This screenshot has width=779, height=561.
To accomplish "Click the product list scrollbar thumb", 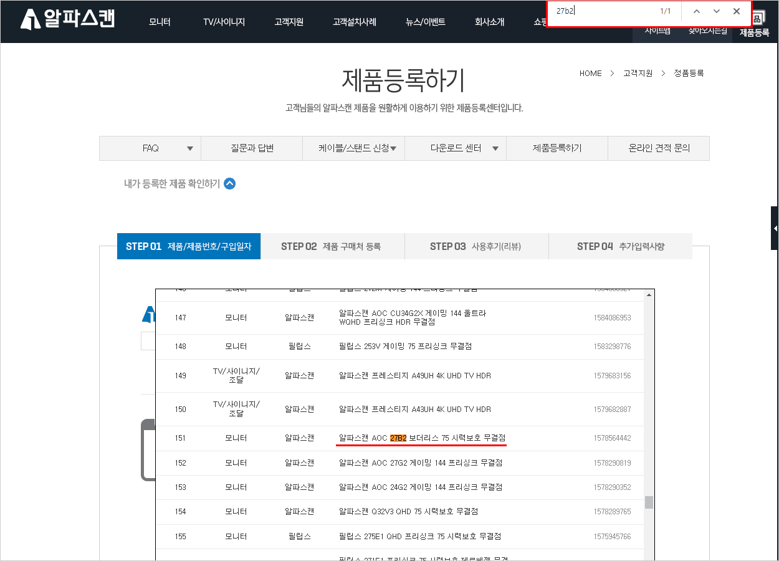I will [649, 502].
